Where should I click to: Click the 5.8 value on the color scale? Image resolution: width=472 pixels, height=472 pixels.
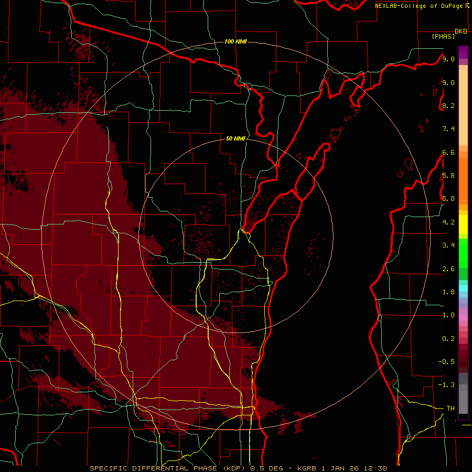(x=448, y=176)
